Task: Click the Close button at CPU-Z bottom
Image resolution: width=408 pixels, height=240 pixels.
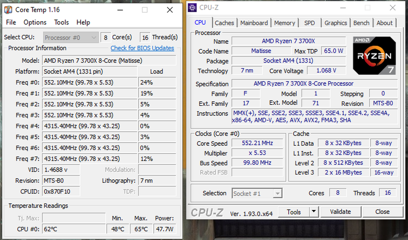Action: 382,212
